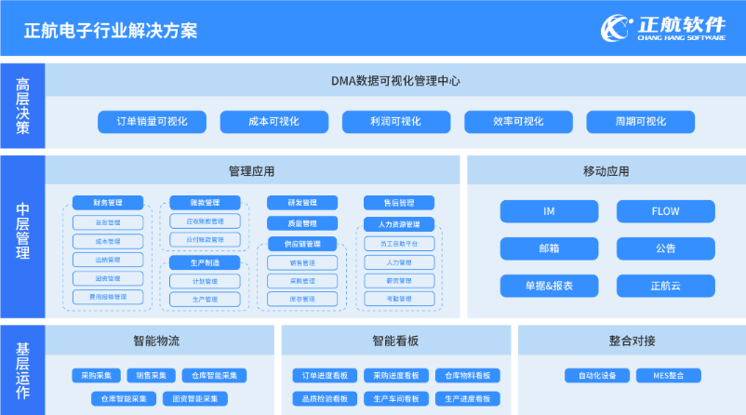Click the 正航云 mobile button
This screenshot has height=415, width=746.
(665, 286)
